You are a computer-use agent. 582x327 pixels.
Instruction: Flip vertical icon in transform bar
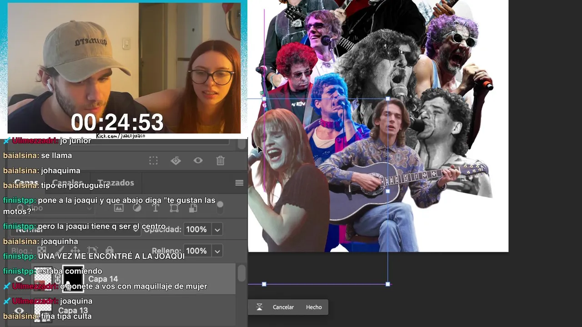[x=259, y=307]
